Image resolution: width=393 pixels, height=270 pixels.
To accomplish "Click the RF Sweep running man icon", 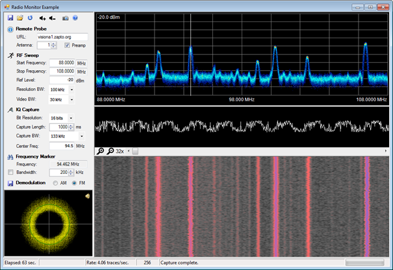I will point(10,55).
